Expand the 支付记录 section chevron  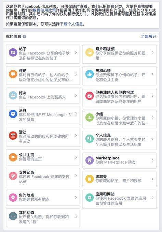point(76,176)
